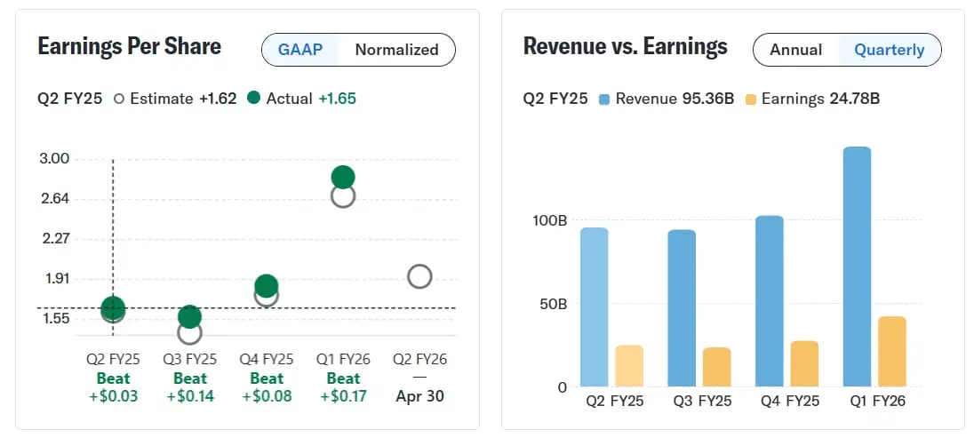Click the Q2 FY26 estimate circle
The width and height of the screenshot is (974, 438).
(419, 276)
